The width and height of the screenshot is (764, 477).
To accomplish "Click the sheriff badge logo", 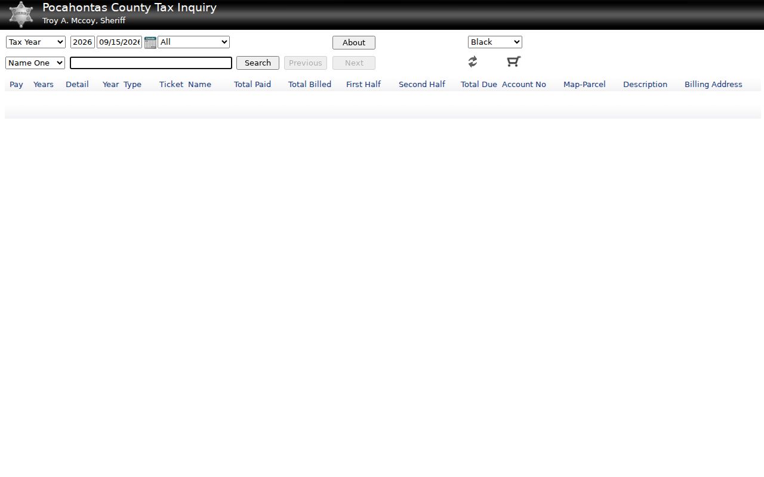I will pos(21,15).
